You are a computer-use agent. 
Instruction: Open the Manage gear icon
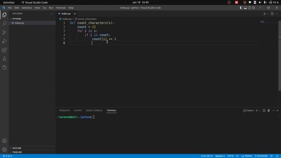click(4, 150)
